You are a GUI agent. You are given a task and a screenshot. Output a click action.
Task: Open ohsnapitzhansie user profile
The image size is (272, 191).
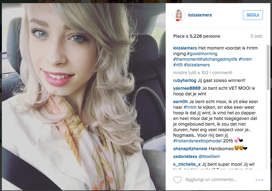click(x=190, y=149)
